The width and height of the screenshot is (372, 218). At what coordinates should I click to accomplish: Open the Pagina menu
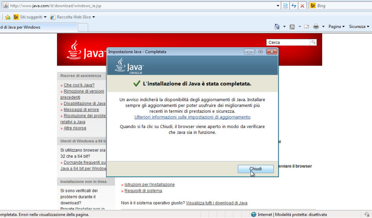click(x=336, y=26)
